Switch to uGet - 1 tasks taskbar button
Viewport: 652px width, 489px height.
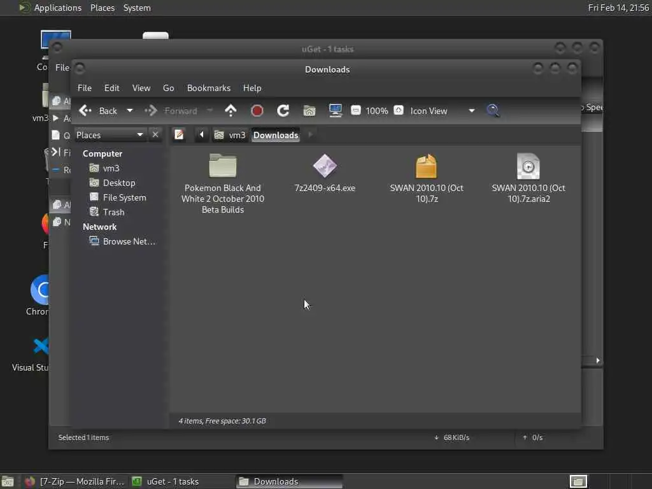pos(181,481)
